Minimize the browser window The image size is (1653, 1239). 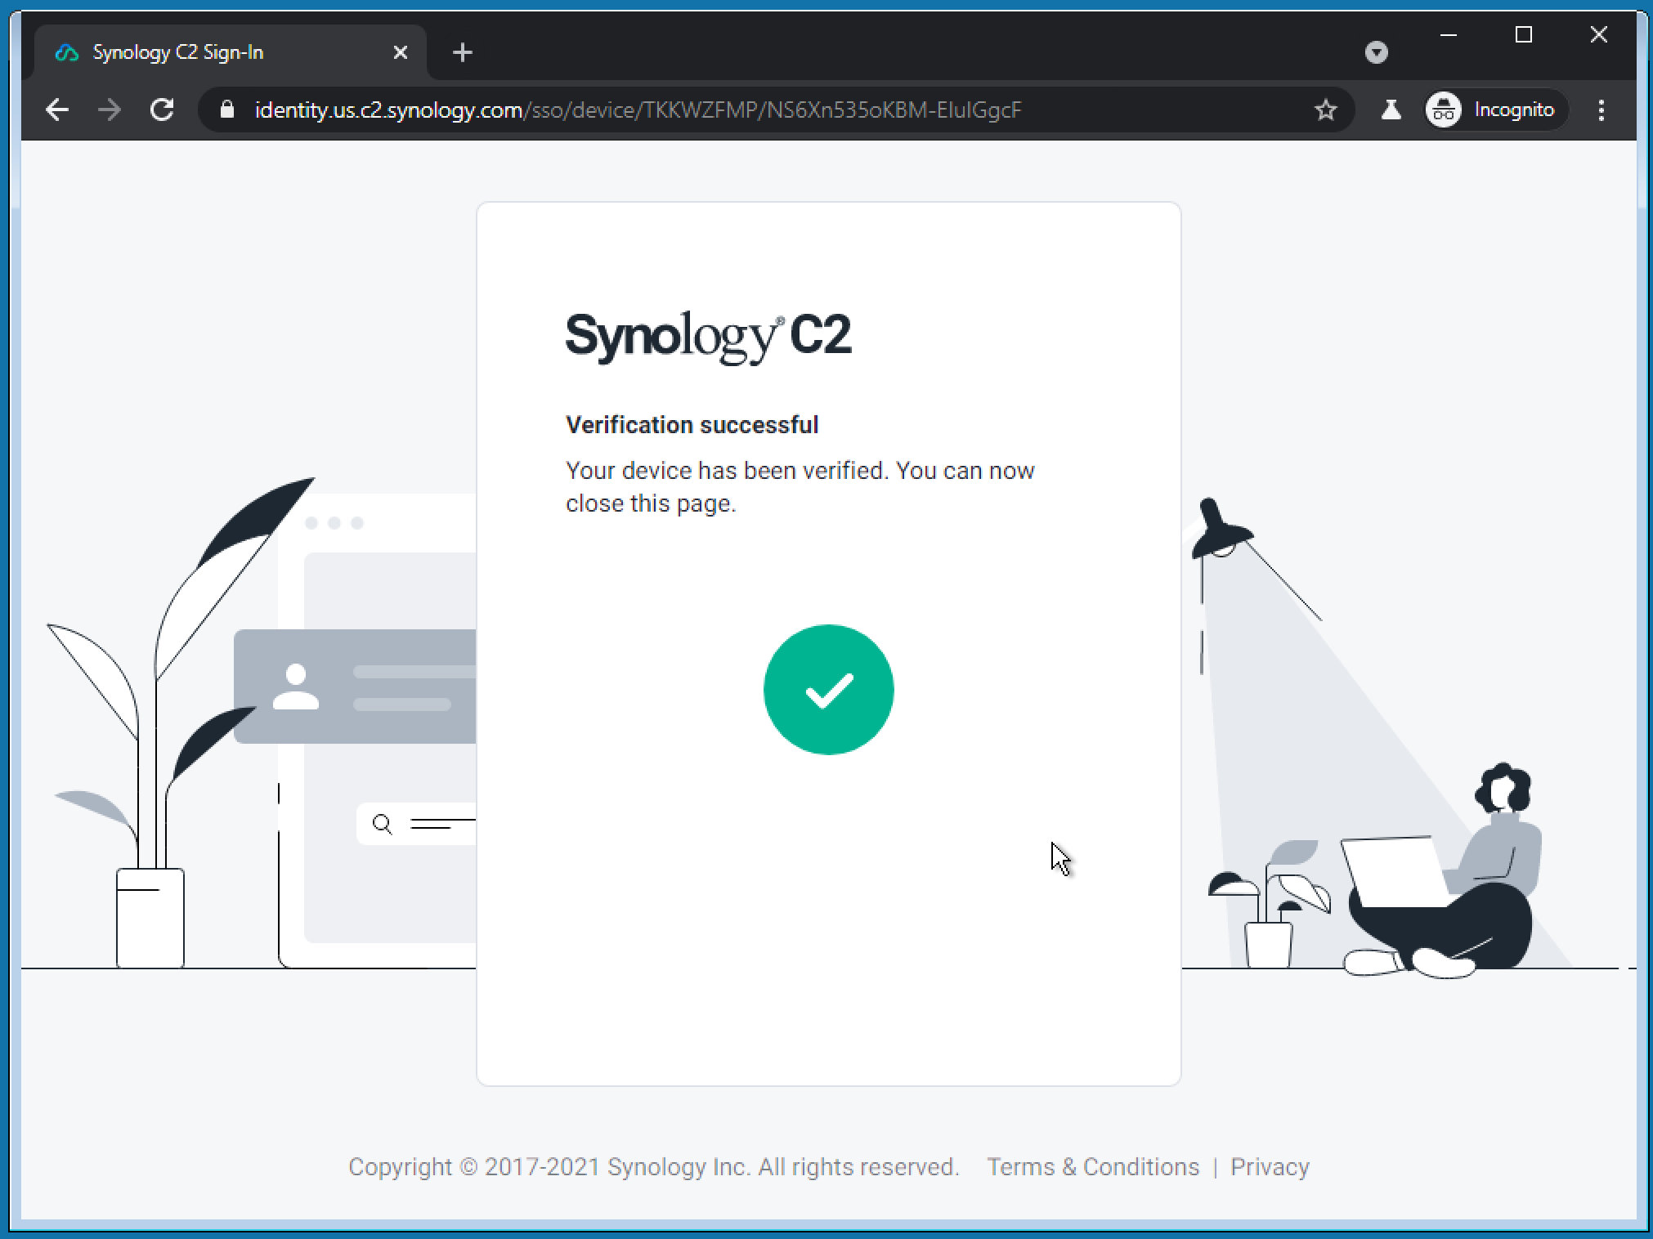[1449, 34]
